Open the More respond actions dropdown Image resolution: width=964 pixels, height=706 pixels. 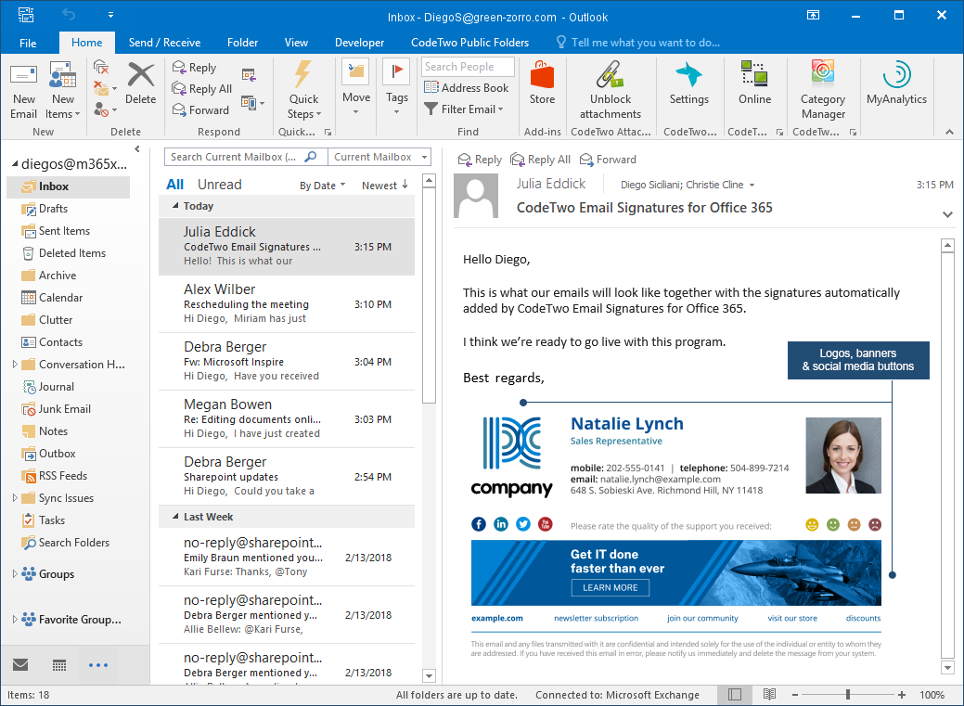point(252,103)
